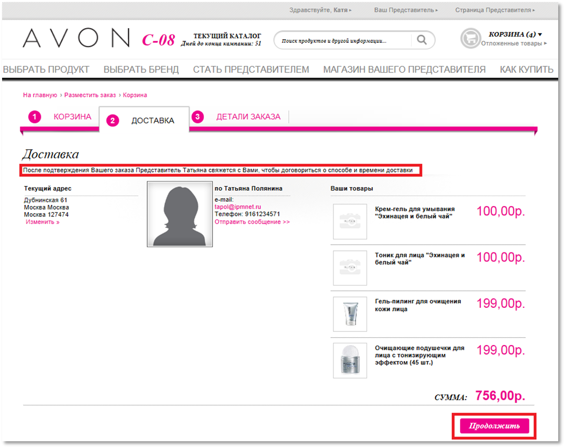565x448 pixels.
Task: Expand the Здравствуйте, Катя menu
Action: coord(320,10)
